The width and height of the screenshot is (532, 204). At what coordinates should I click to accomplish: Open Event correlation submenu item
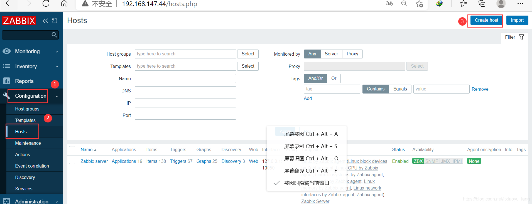tap(32, 166)
